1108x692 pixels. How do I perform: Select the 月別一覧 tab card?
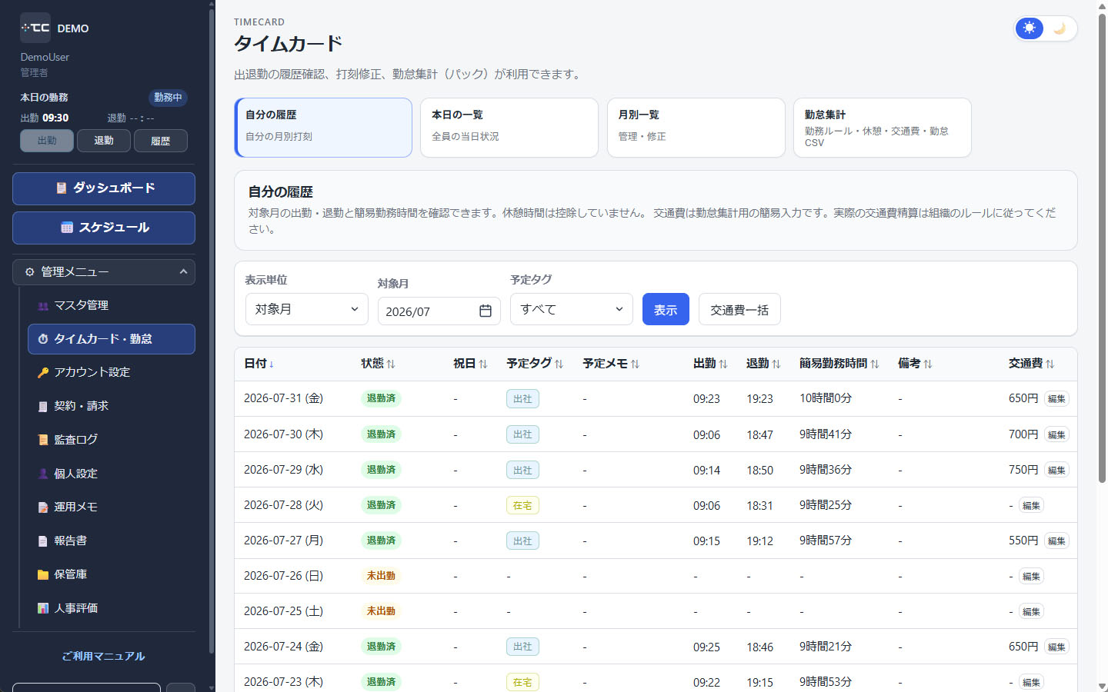pyautogui.click(x=696, y=128)
